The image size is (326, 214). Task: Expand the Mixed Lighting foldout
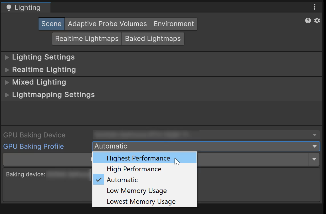coord(7,82)
